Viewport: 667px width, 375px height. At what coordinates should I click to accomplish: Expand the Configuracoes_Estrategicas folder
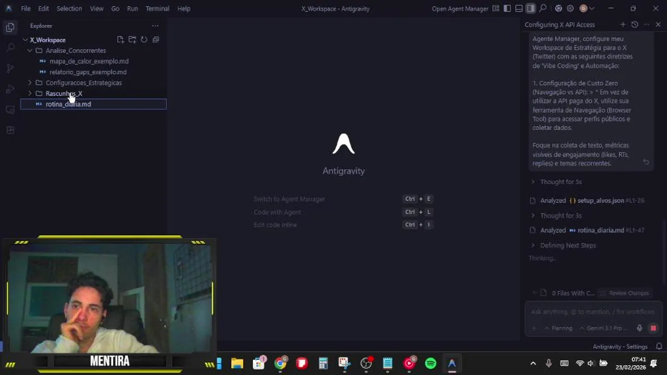pyautogui.click(x=30, y=83)
